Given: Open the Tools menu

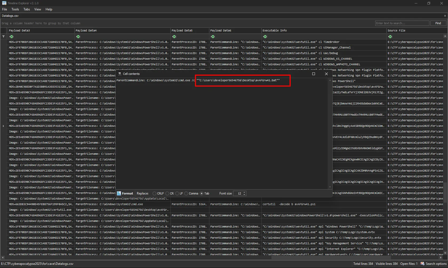Looking at the screenshot, I should click(x=15, y=9).
